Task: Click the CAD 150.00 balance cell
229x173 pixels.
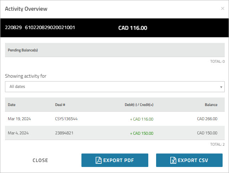Action: (x=207, y=133)
